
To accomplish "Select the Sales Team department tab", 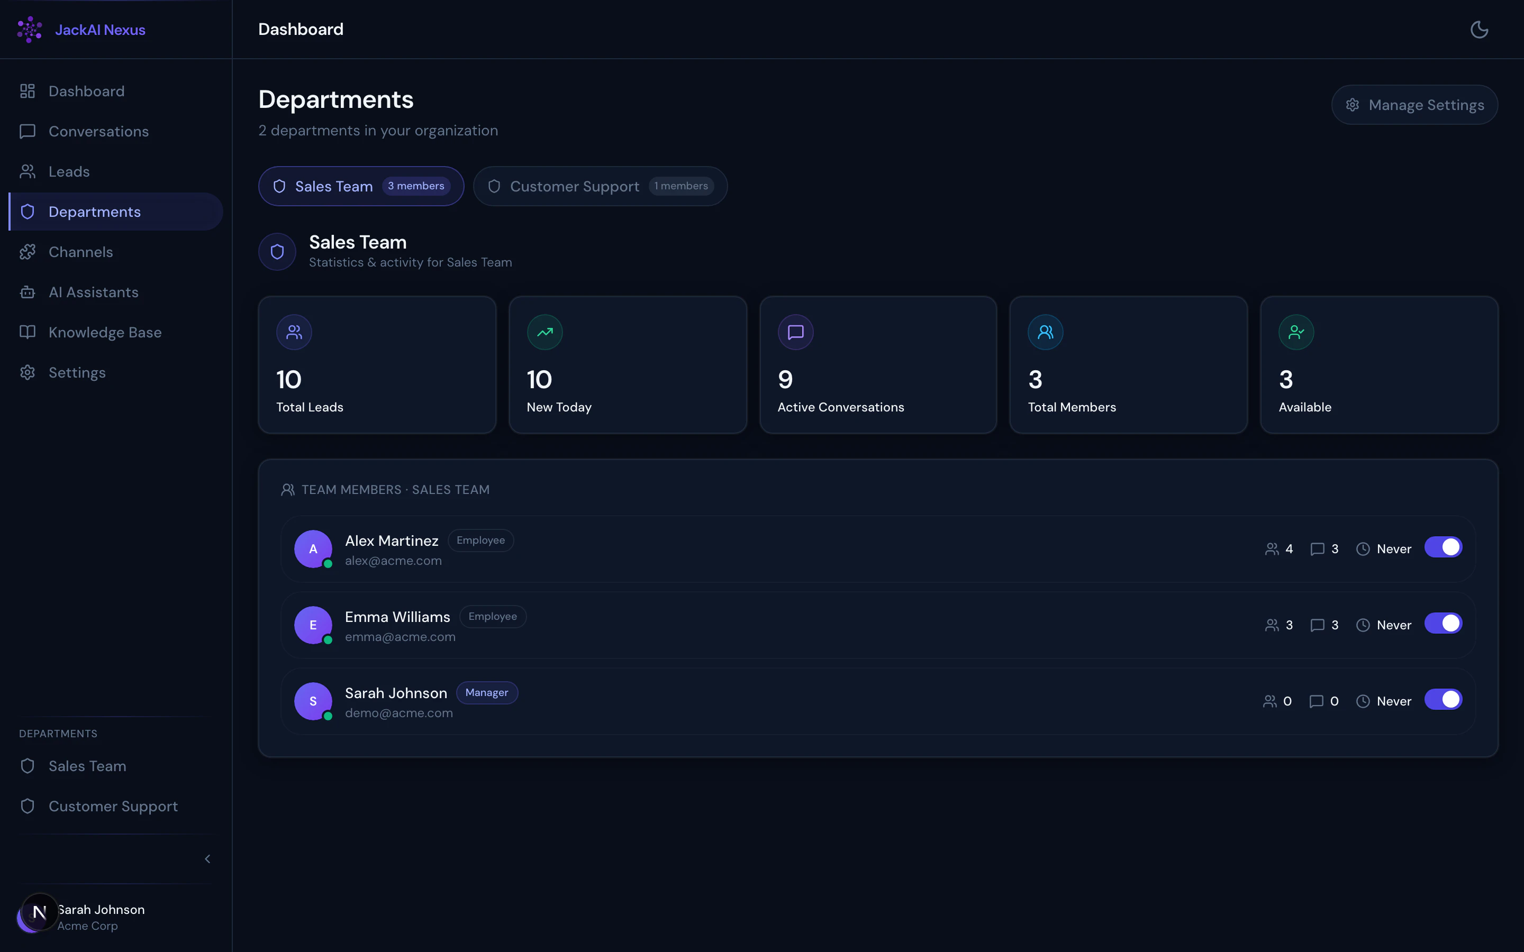I will pos(361,186).
